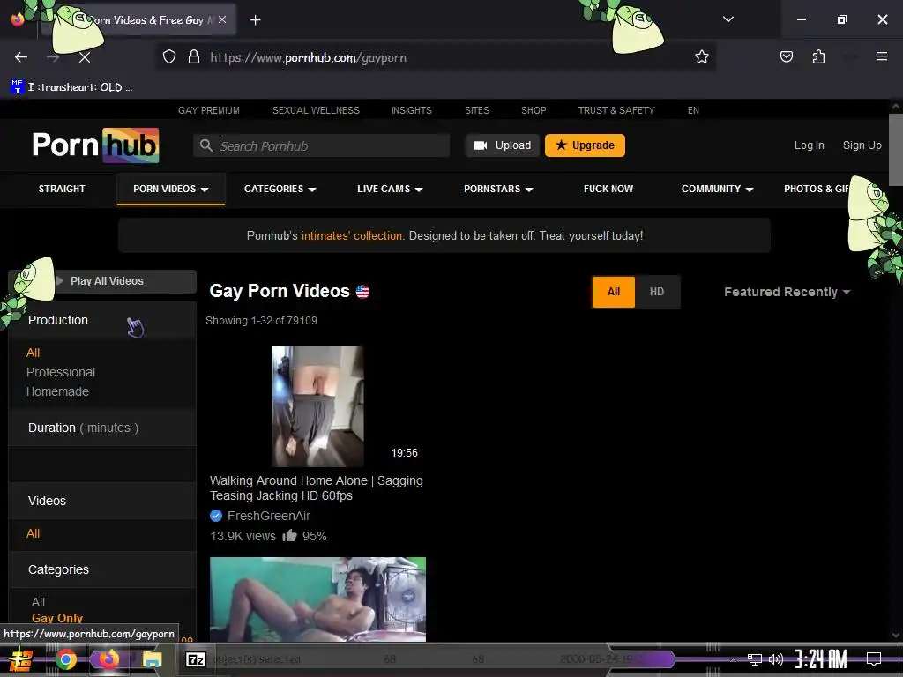903x677 pixels.
Task: Expand the Live Cams nav dropdown
Action: click(390, 189)
